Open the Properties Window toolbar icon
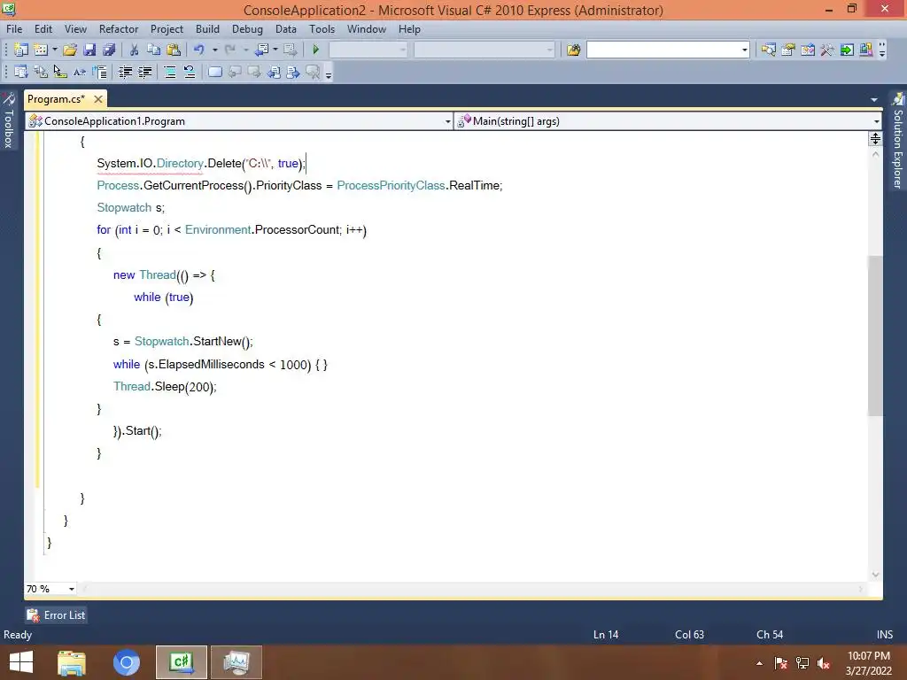 (x=787, y=50)
